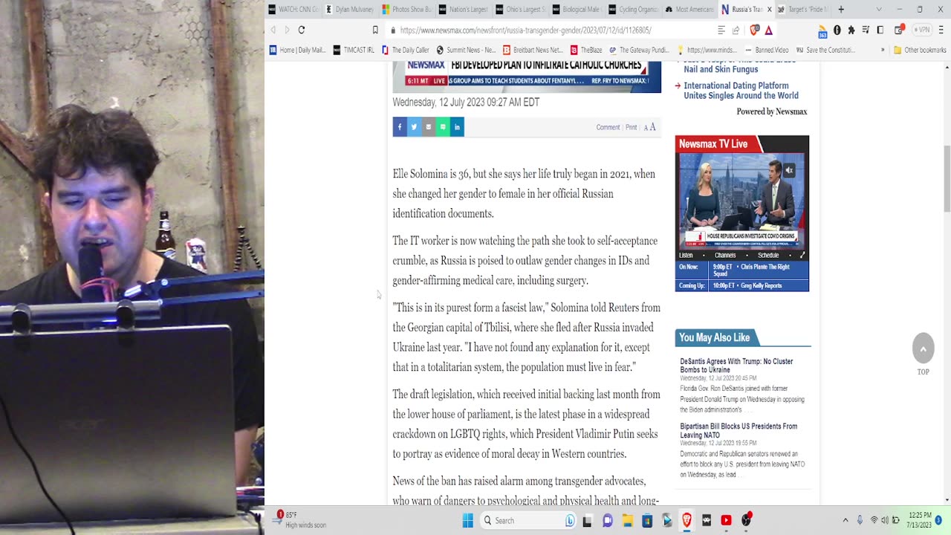Share the article by email icon
951x535 pixels.
(428, 127)
